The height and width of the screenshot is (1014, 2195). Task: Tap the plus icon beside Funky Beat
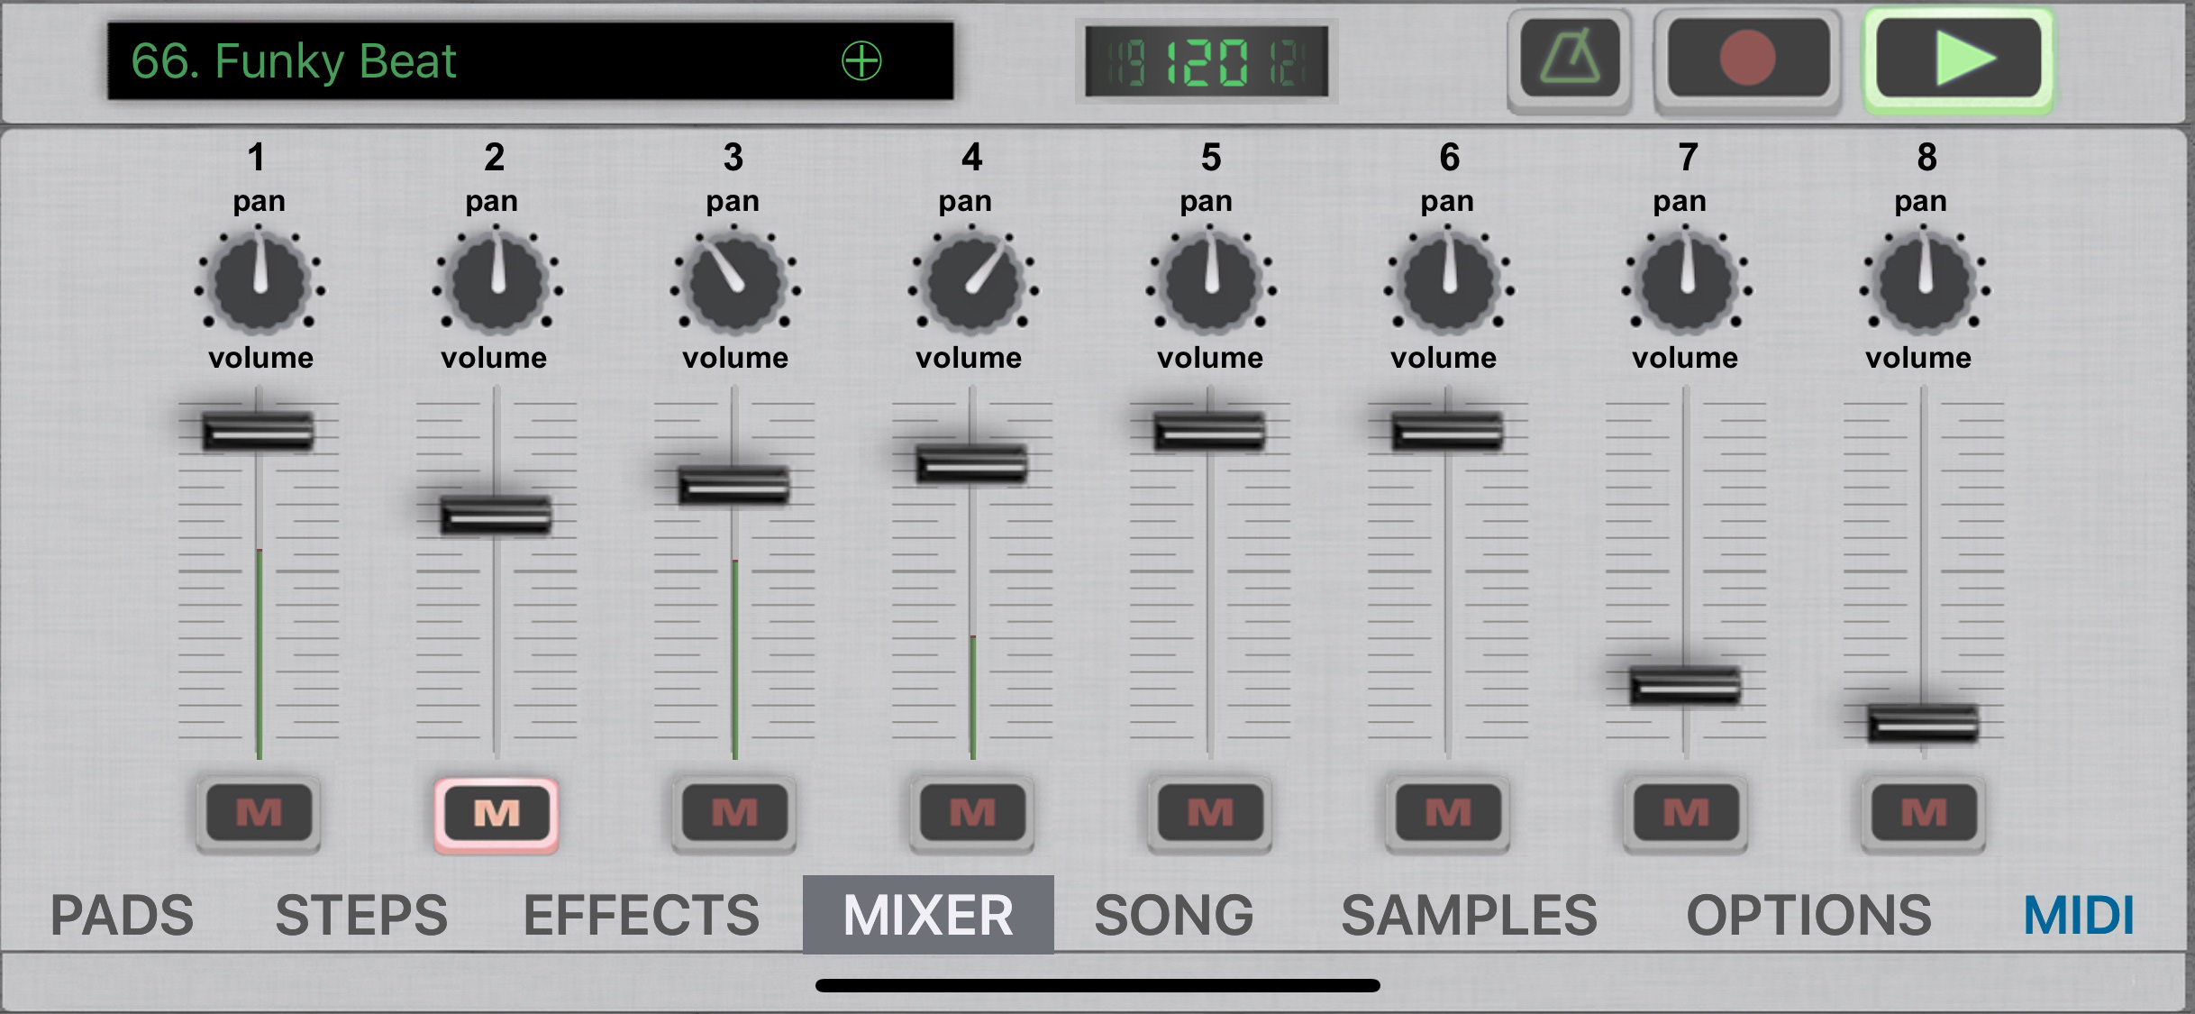(861, 60)
